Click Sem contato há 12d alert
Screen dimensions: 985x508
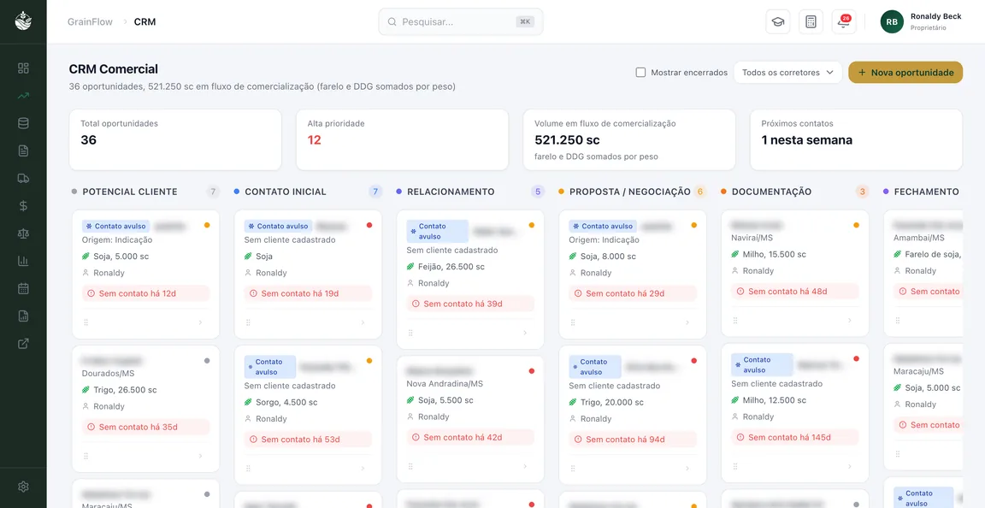pyautogui.click(x=145, y=293)
